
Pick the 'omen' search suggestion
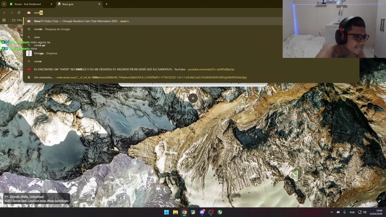point(191,61)
